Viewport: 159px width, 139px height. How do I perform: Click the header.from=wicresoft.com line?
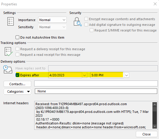coord(91,127)
